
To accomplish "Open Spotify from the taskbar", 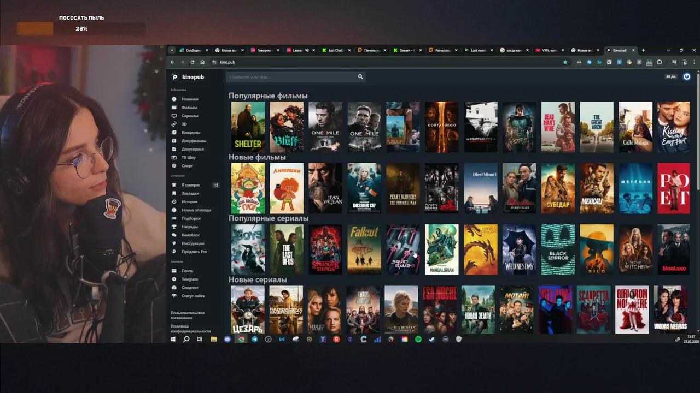I will (418, 339).
